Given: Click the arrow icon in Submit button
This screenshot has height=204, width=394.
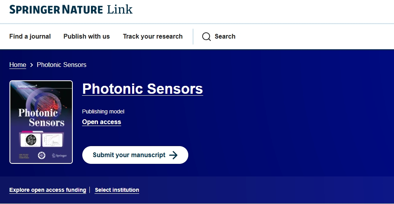Looking at the screenshot, I should (x=173, y=155).
